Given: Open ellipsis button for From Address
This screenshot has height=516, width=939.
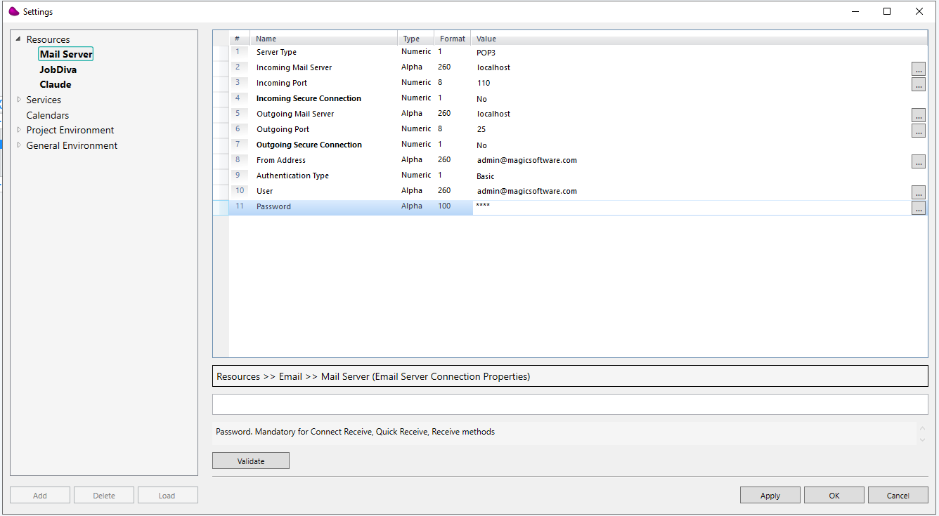Looking at the screenshot, I should pos(918,161).
